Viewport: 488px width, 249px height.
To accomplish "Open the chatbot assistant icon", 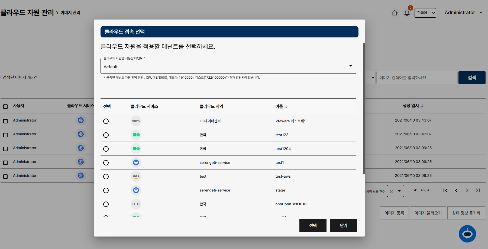I will (x=467, y=234).
